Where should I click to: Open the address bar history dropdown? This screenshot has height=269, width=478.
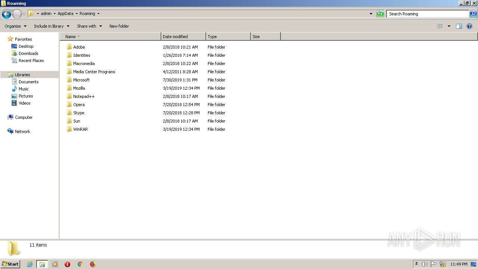click(371, 14)
